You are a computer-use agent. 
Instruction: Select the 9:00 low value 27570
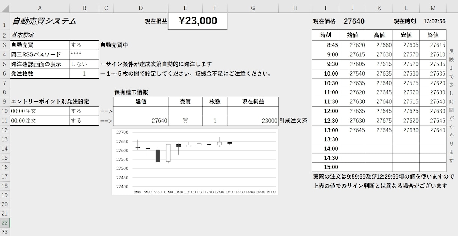coord(406,54)
